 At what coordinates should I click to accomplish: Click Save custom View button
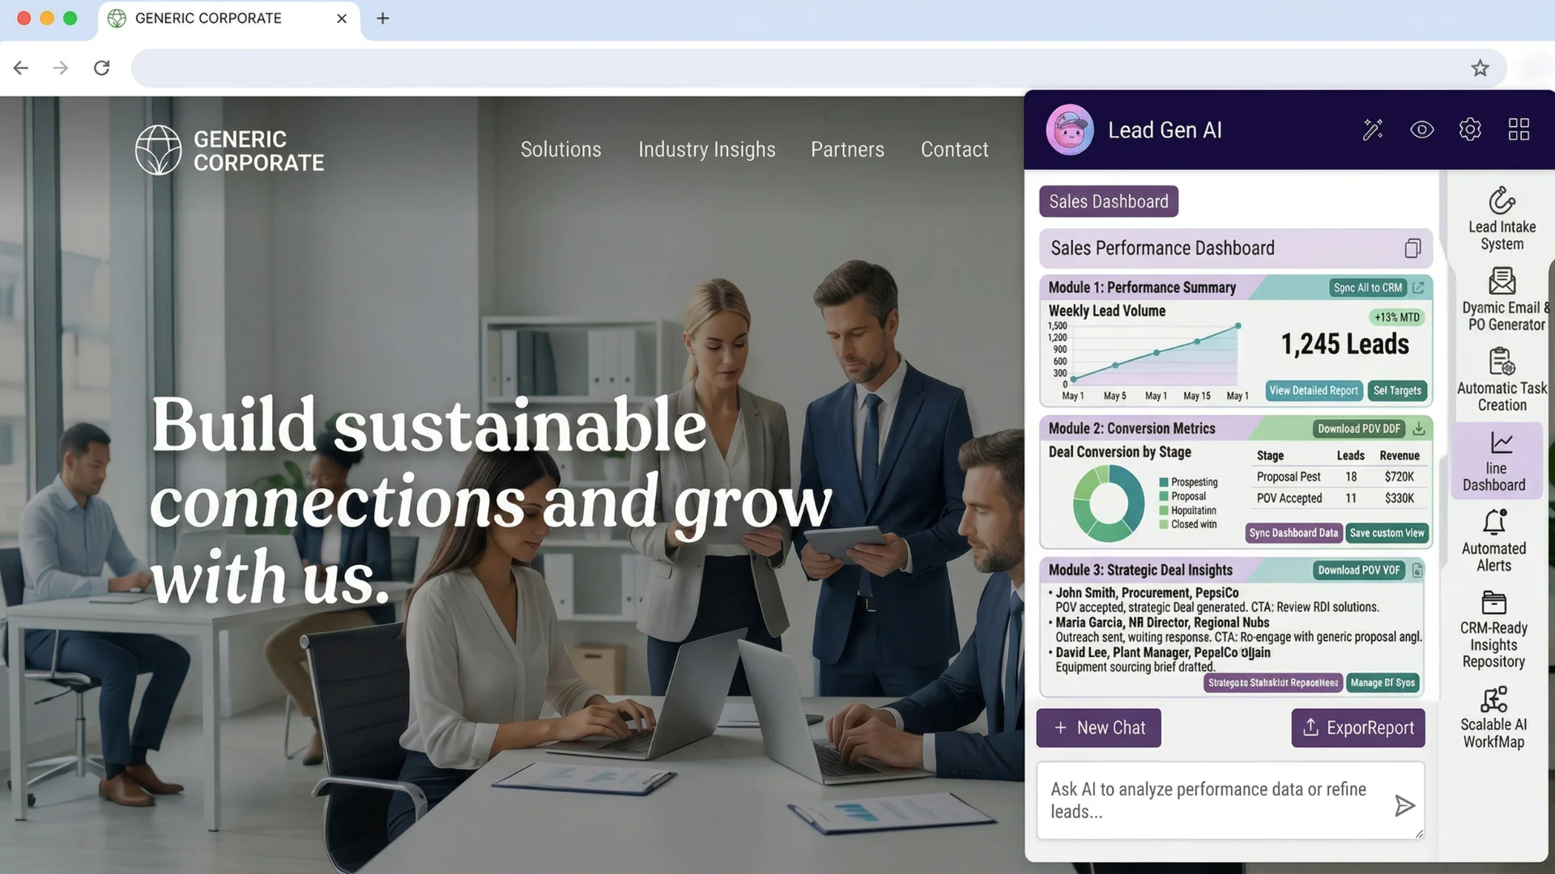tap(1387, 533)
